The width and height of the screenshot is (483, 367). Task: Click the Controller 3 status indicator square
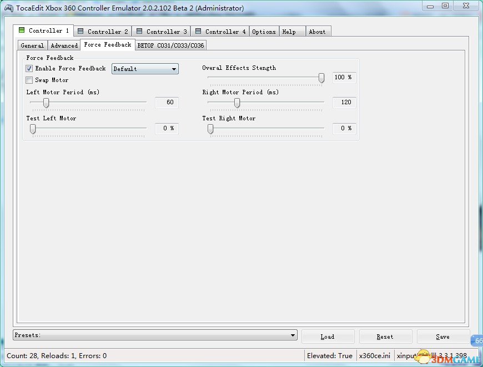point(139,31)
